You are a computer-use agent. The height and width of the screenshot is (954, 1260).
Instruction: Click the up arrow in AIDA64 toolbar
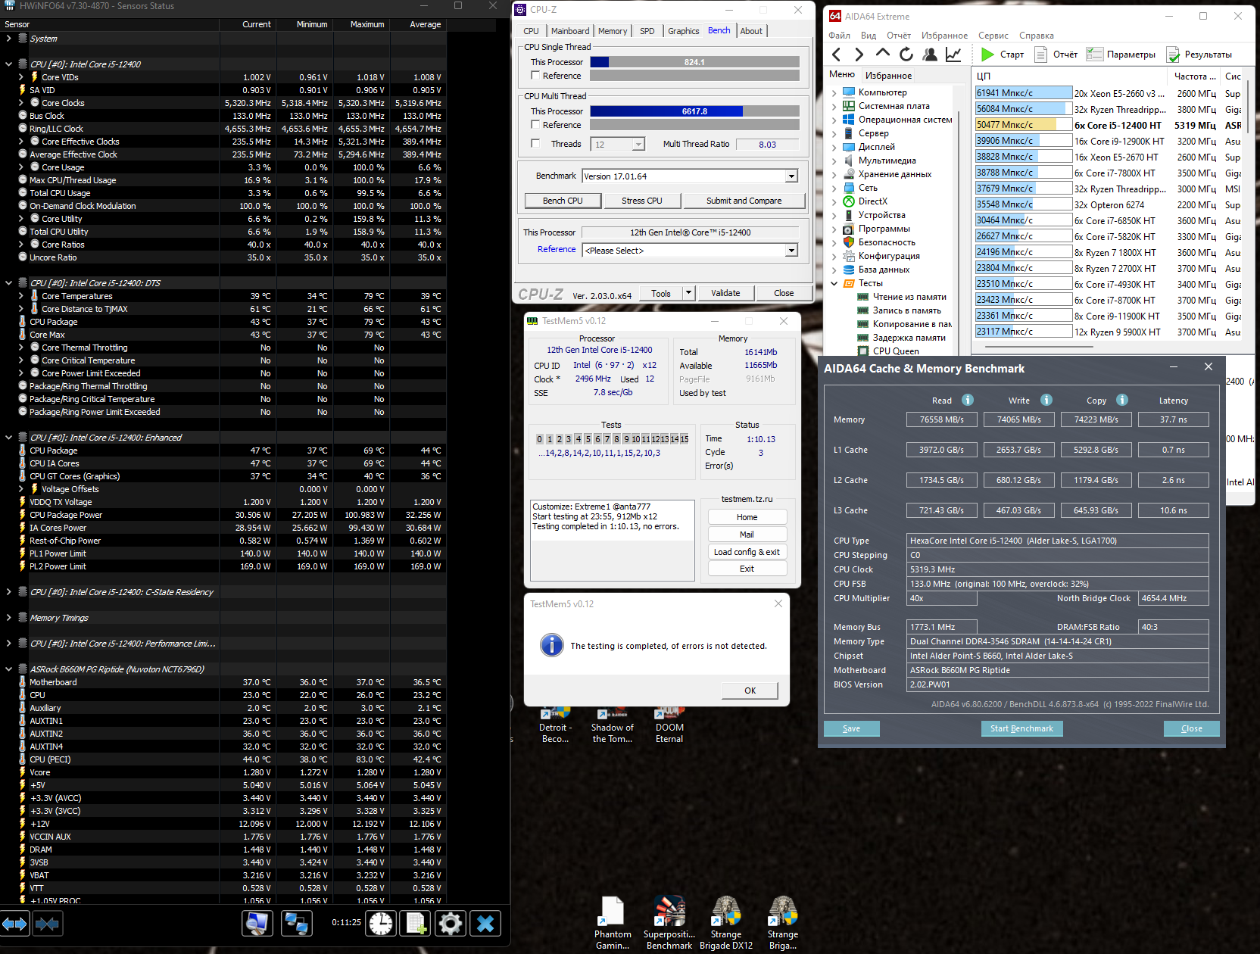[x=882, y=54]
